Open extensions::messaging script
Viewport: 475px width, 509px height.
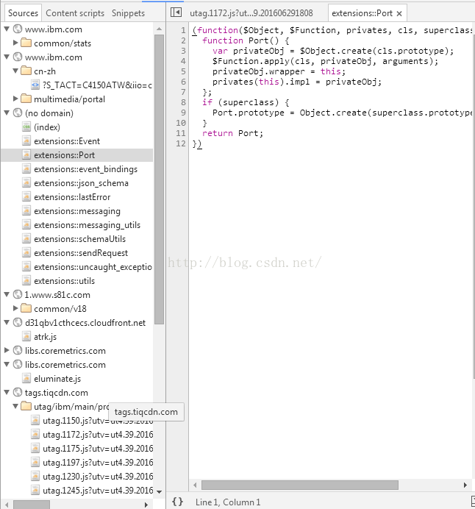(x=77, y=211)
